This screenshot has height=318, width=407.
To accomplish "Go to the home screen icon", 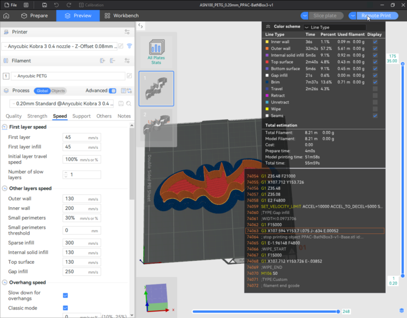I will 6,16.
